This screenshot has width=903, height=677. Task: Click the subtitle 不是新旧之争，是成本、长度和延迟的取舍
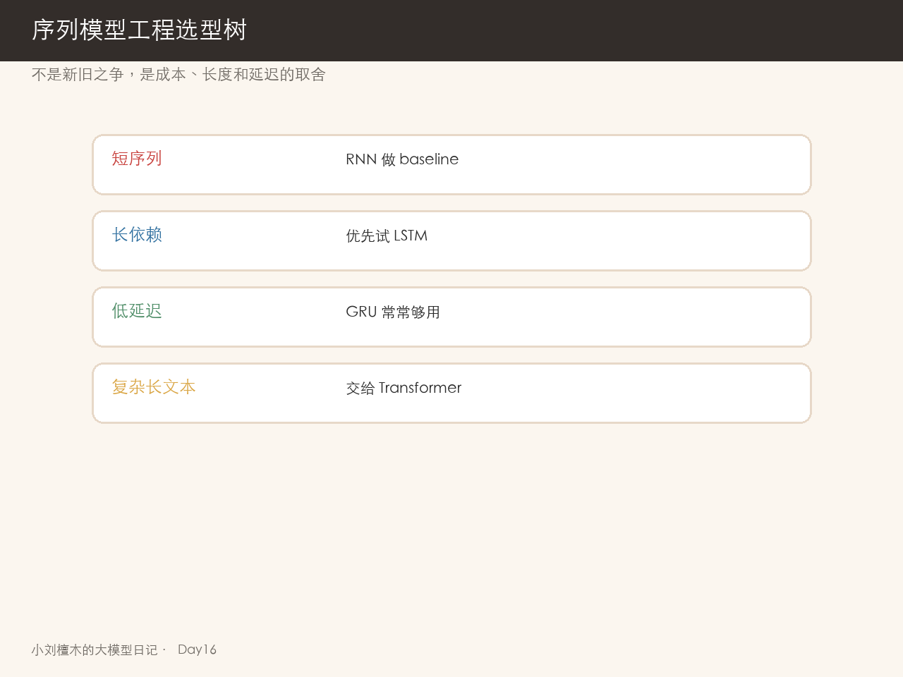[178, 75]
